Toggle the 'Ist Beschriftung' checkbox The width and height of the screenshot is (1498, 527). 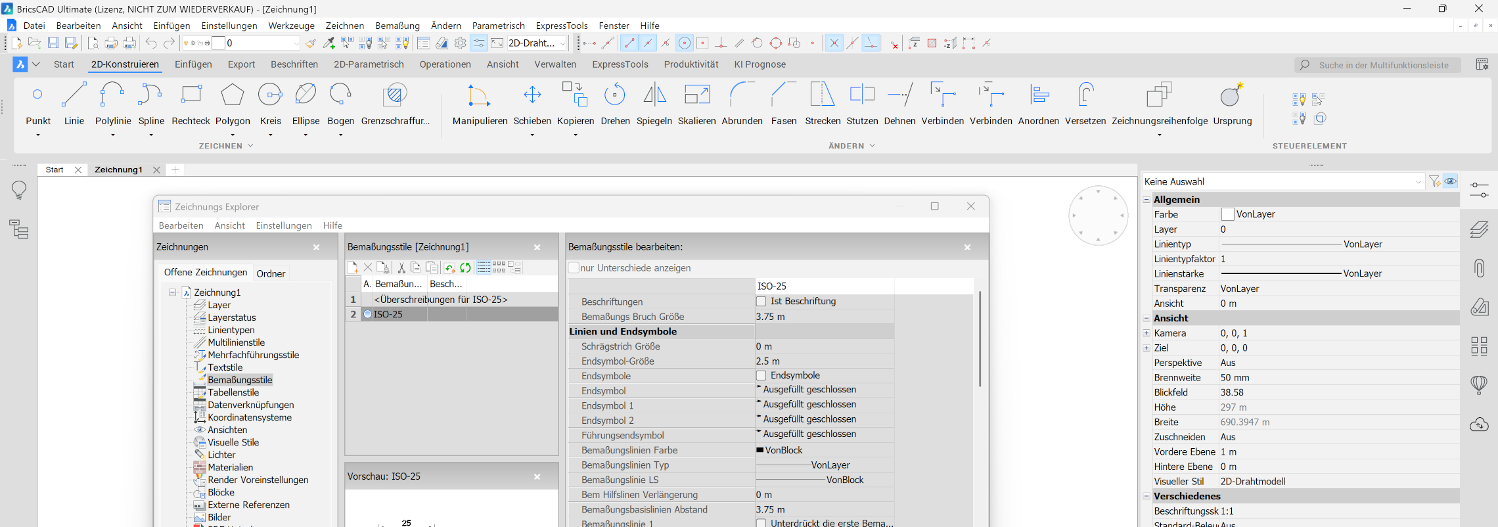[x=761, y=302]
